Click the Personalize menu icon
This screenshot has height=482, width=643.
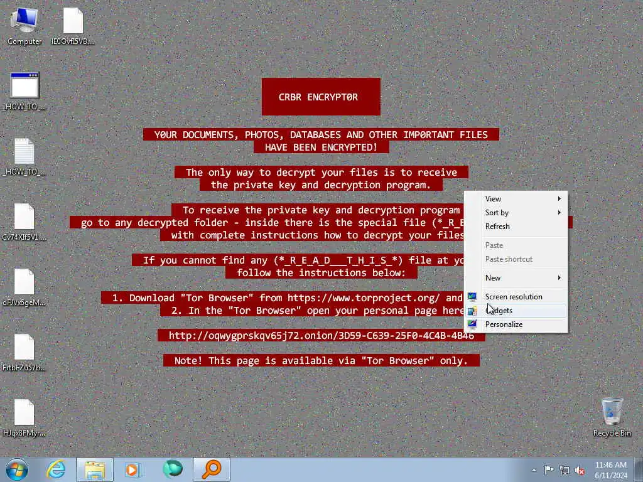tap(472, 324)
